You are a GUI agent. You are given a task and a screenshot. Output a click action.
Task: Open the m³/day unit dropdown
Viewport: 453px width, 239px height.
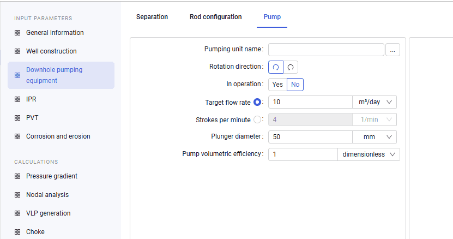coord(375,102)
